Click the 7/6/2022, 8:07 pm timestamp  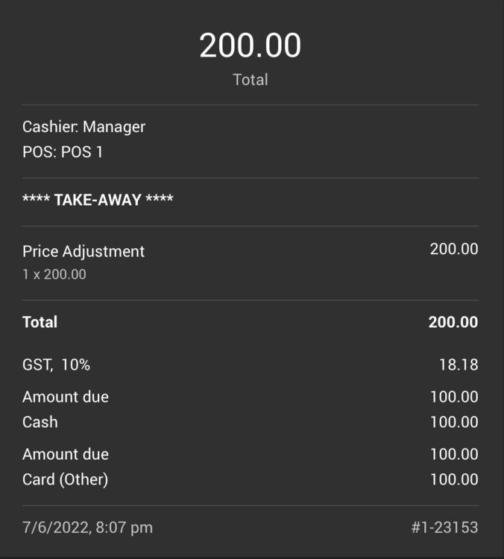click(x=88, y=528)
